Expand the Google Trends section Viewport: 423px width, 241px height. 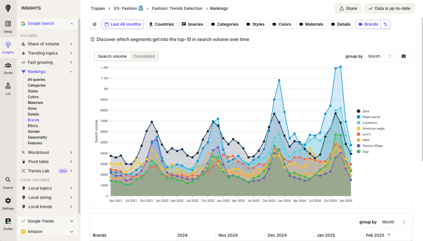tap(72, 221)
